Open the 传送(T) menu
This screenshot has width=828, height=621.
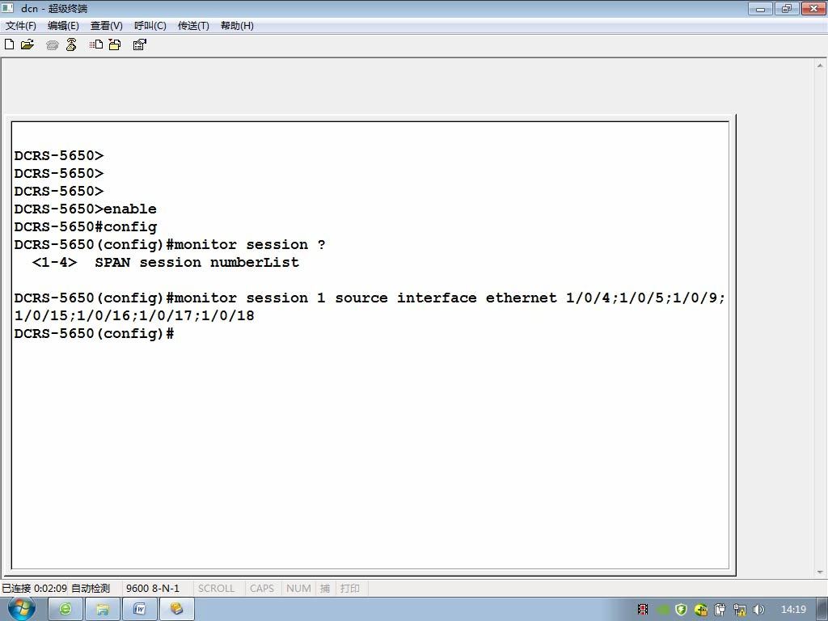193,25
